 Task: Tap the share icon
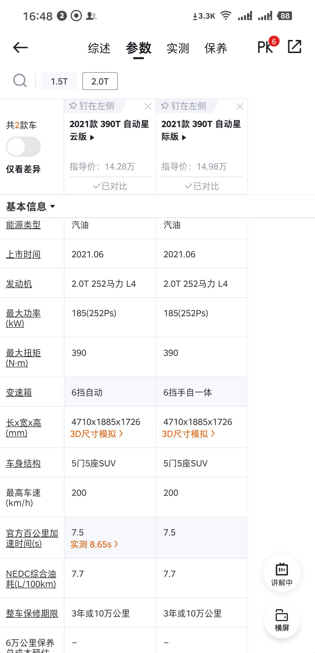click(295, 47)
